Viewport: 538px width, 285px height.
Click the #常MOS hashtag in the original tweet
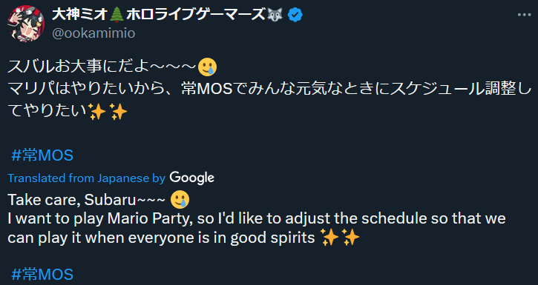(42, 155)
